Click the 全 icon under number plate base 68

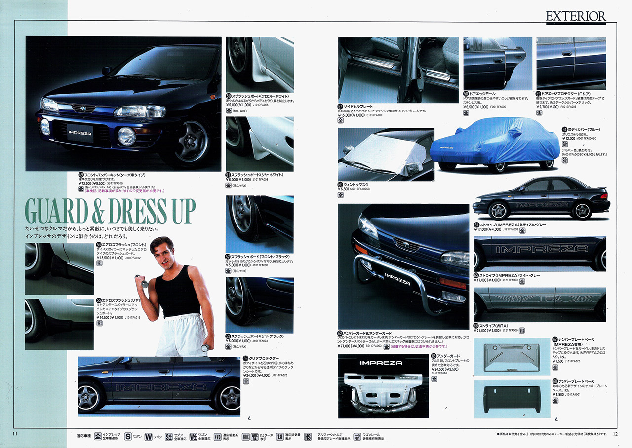tap(555, 401)
